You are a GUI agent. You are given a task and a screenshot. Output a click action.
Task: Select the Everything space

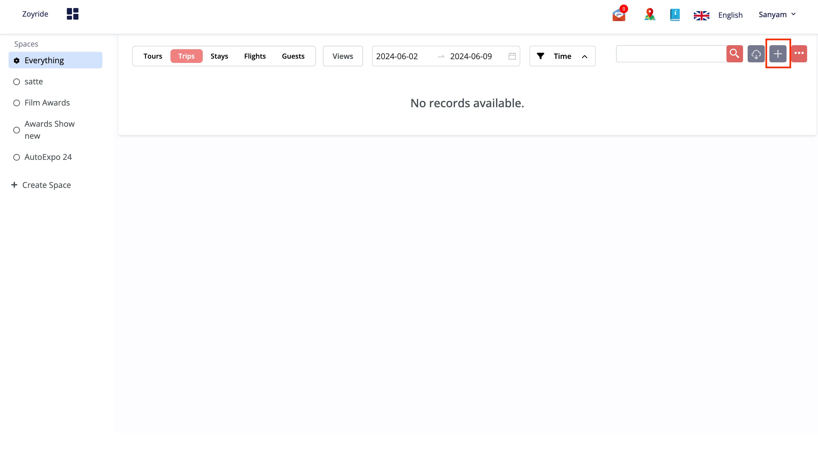[x=55, y=60]
